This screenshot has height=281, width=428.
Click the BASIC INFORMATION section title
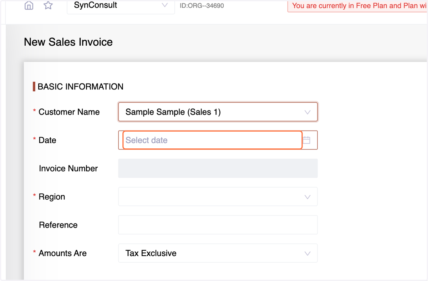81,87
